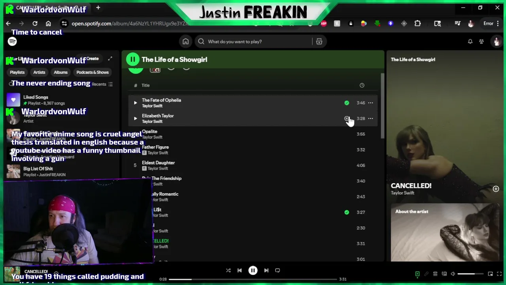Sort by the Title column header
This screenshot has height=285, width=506.
click(145, 85)
